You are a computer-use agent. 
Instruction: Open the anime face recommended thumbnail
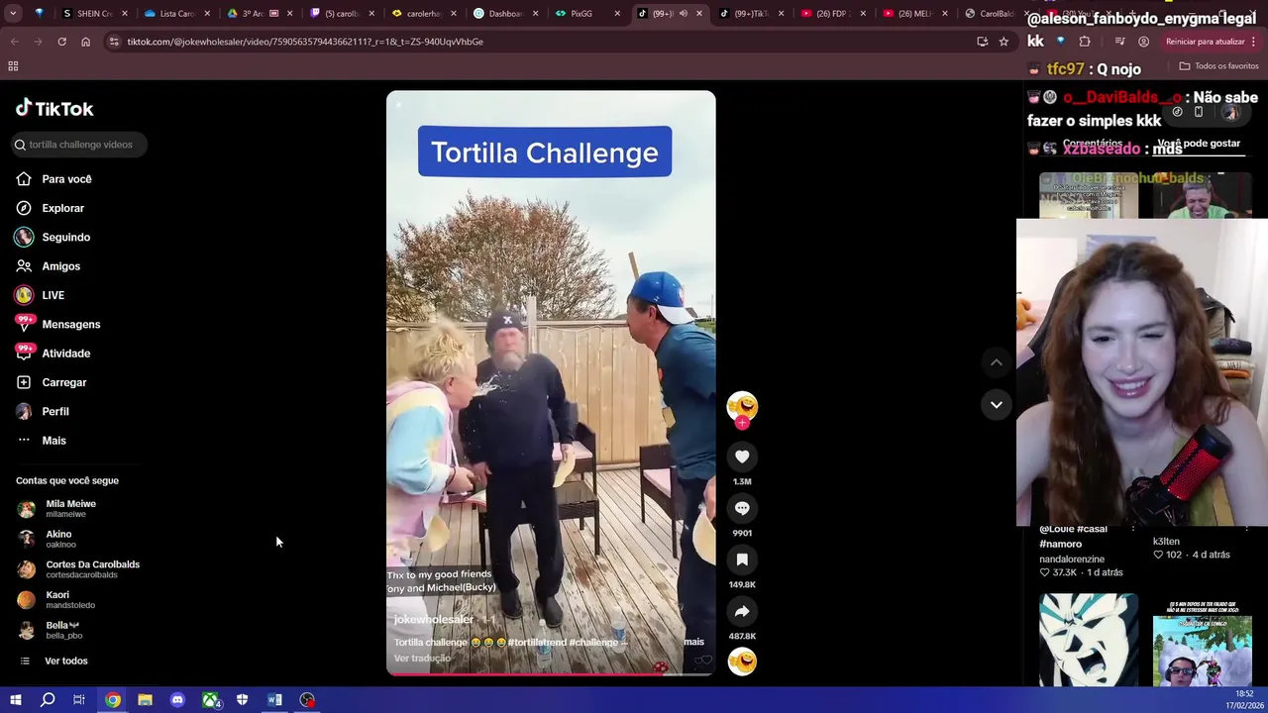[1088, 639]
